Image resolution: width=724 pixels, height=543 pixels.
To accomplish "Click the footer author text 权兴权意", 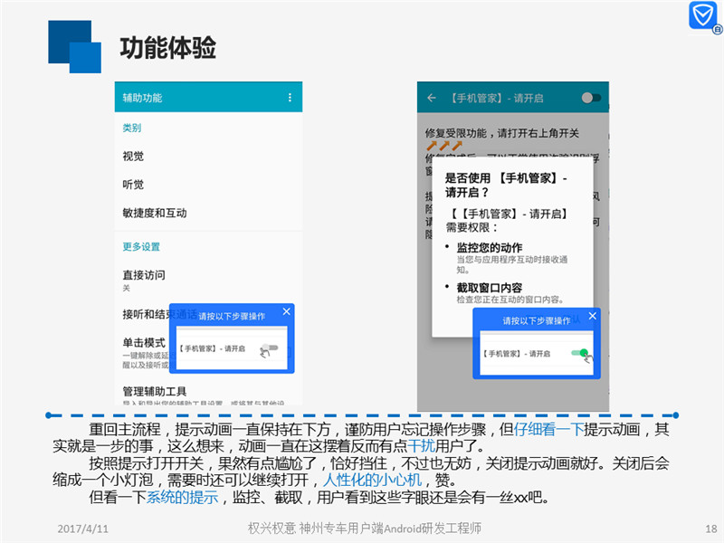I will pyautogui.click(x=272, y=528).
